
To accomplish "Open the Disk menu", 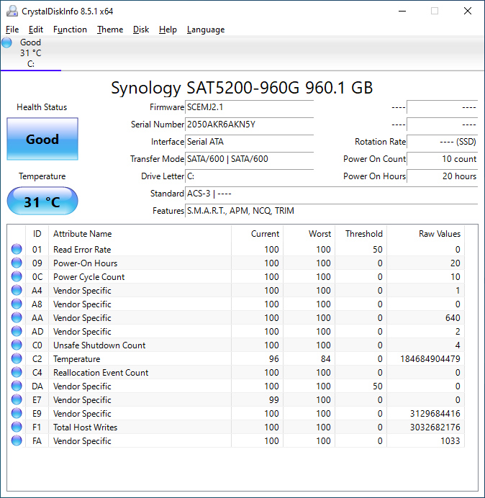I will (x=141, y=30).
